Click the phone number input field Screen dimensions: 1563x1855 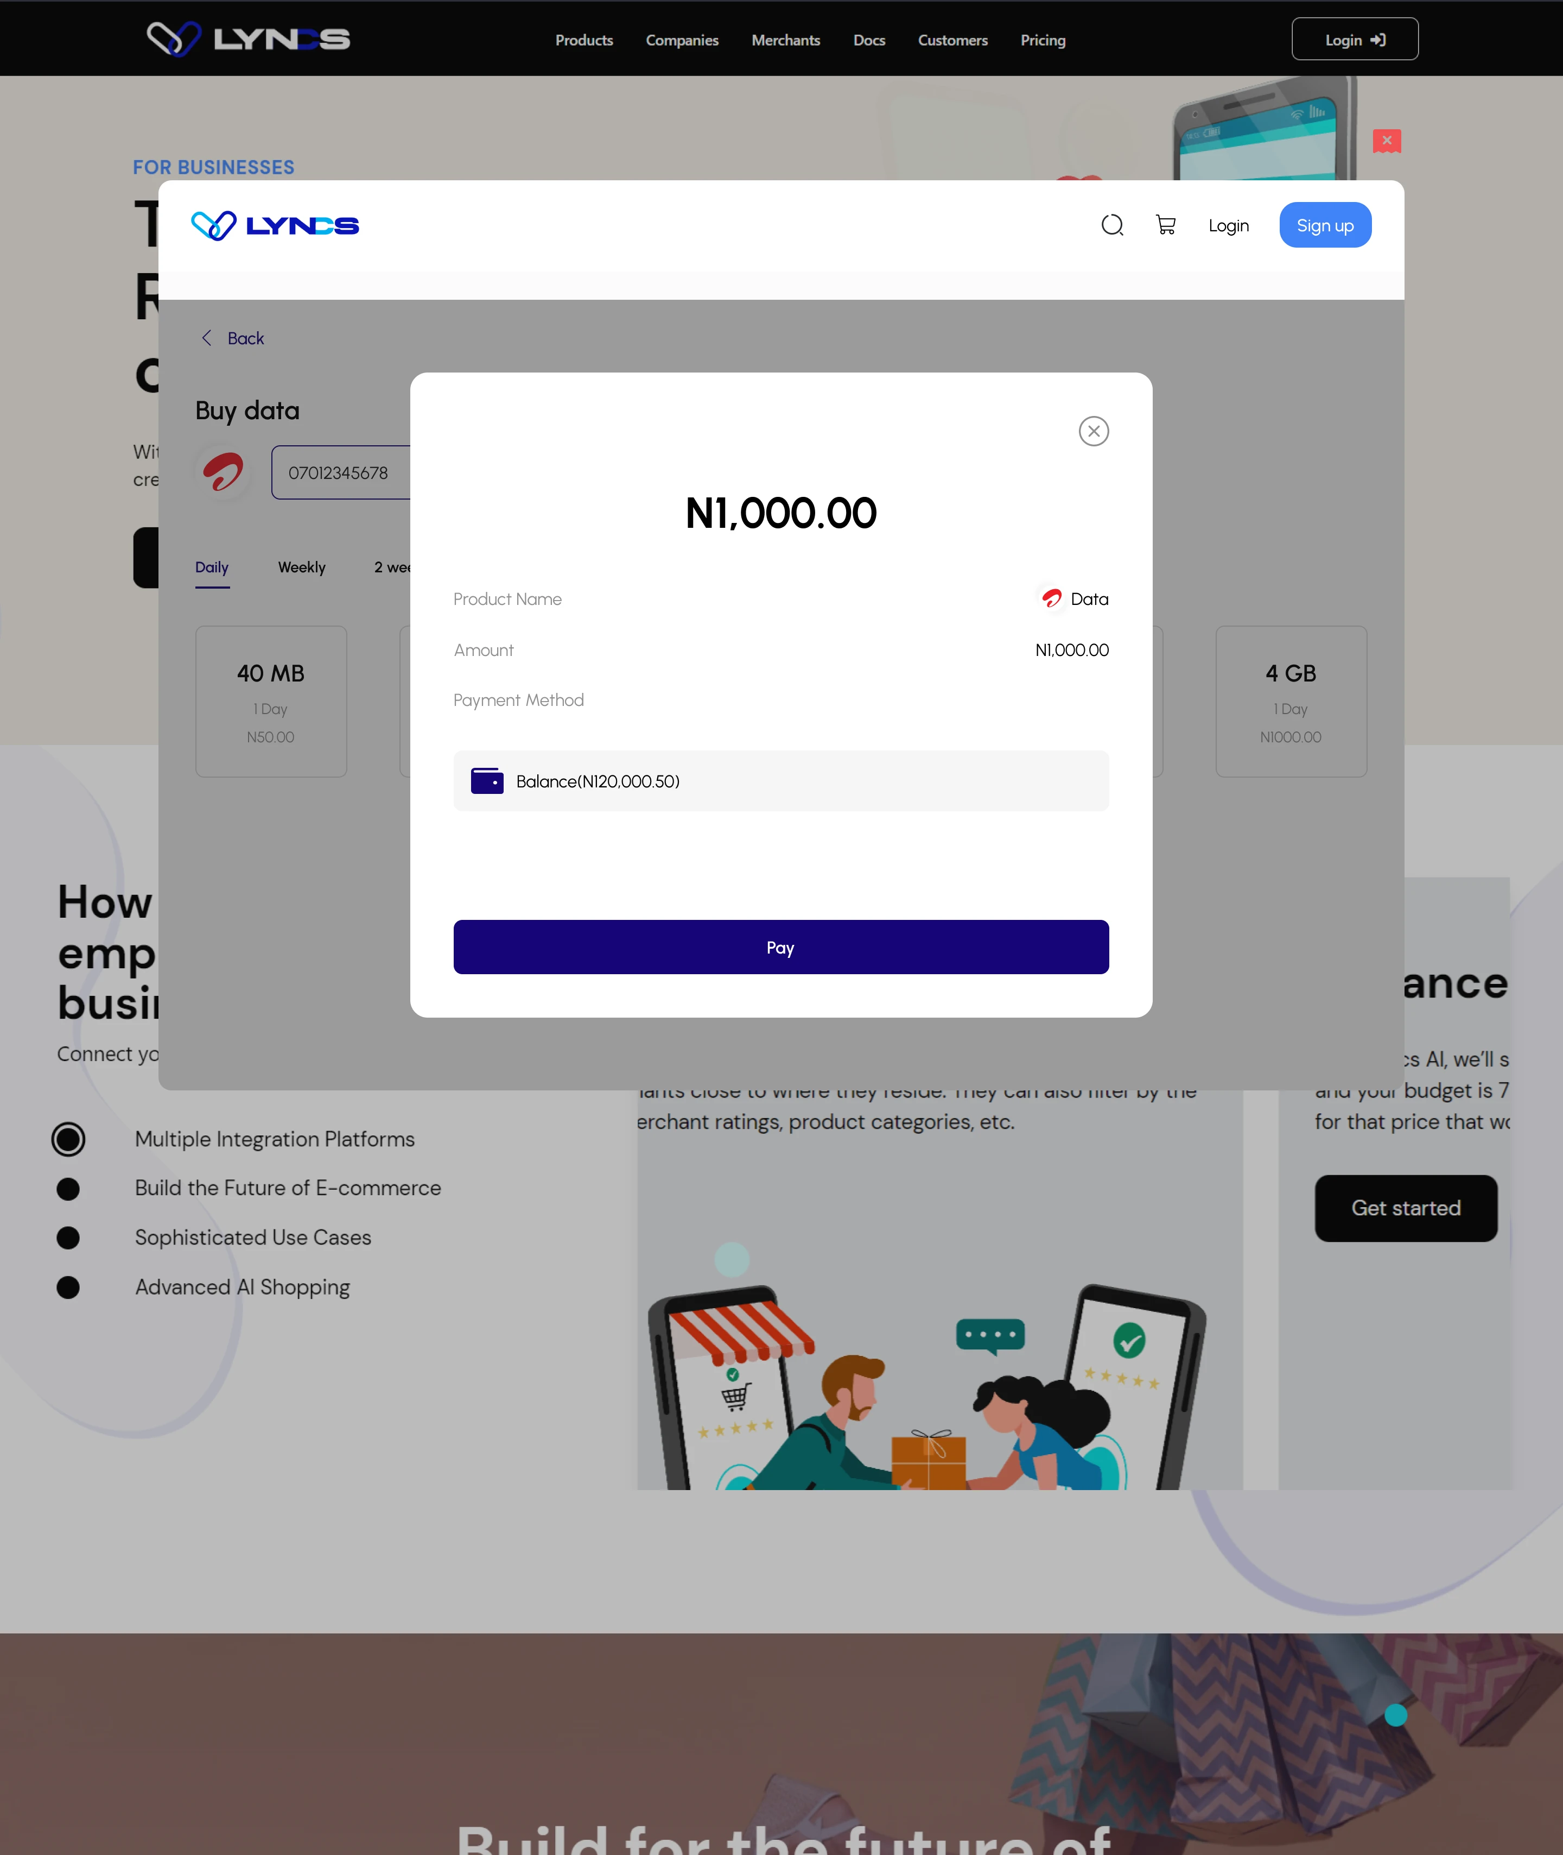(x=341, y=472)
